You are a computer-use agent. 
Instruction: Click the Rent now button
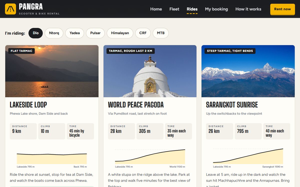coord(282,9)
